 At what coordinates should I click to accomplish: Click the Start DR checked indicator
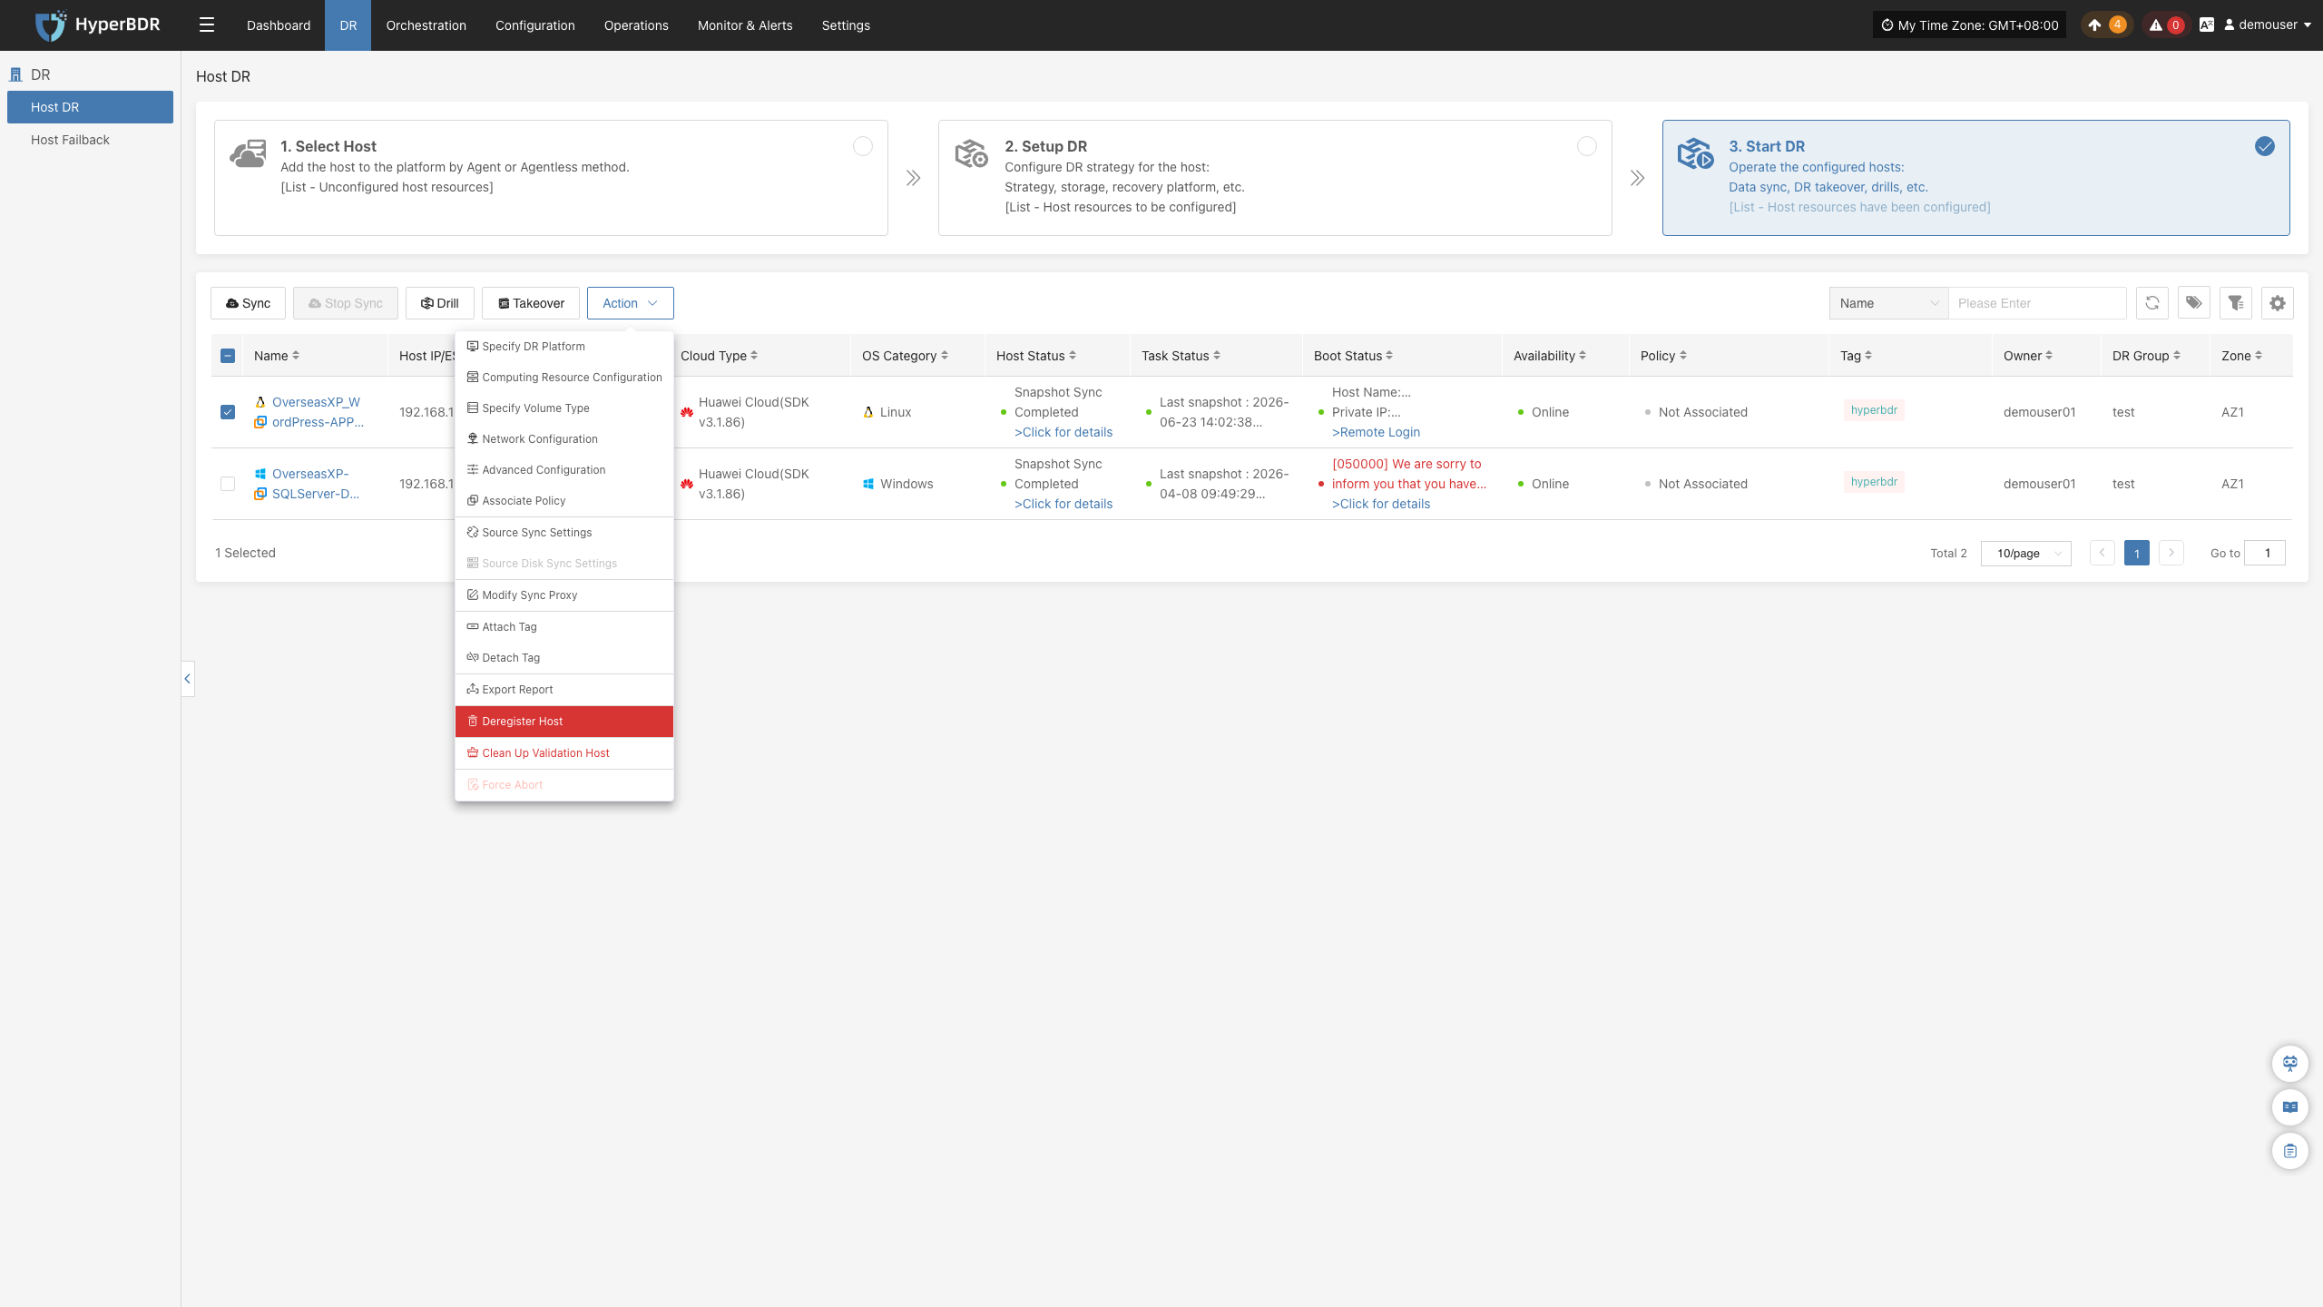pos(2265,146)
